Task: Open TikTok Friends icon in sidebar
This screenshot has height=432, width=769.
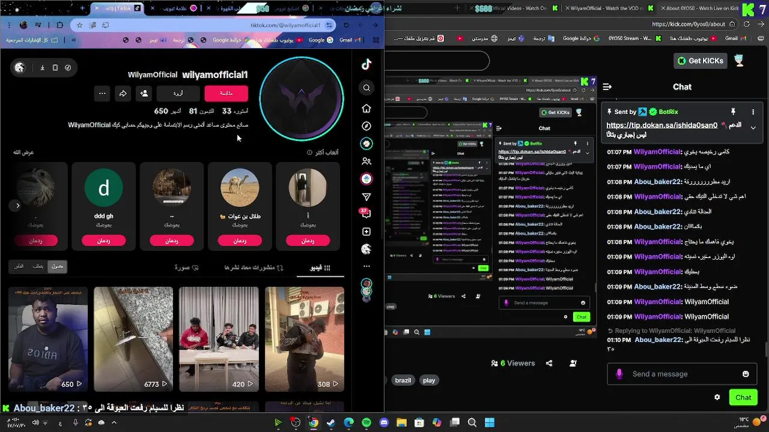Action: tap(366, 161)
